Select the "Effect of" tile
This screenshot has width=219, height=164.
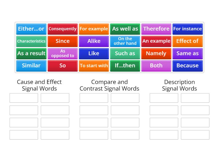pos(188,41)
